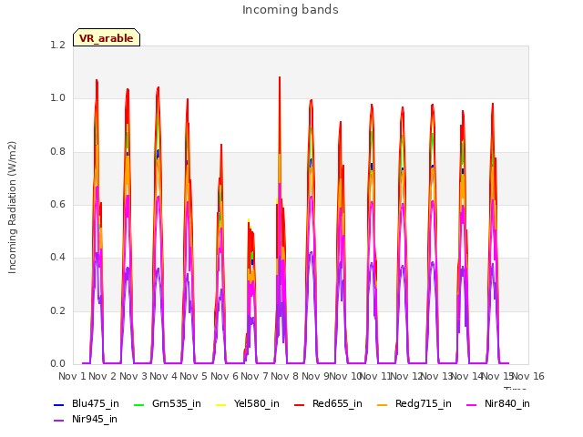Click the Nov 3 x-axis label

pyautogui.click(x=134, y=376)
